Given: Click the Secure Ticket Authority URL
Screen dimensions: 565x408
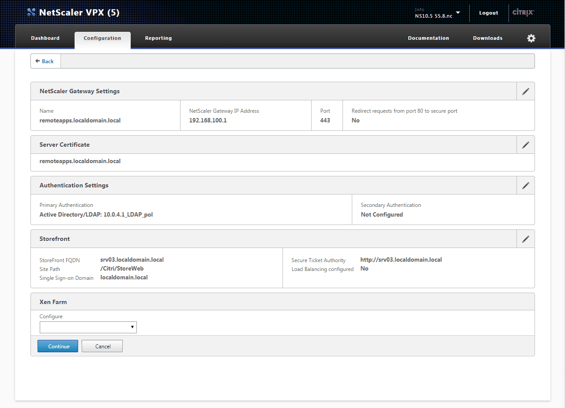Looking at the screenshot, I should [x=401, y=260].
